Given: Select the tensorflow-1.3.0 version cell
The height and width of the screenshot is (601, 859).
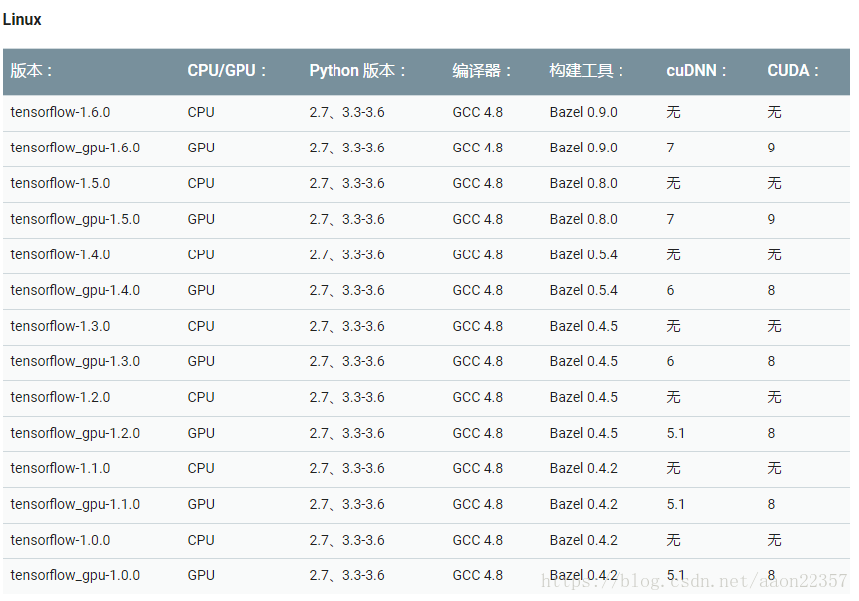Looking at the screenshot, I should coord(60,326).
